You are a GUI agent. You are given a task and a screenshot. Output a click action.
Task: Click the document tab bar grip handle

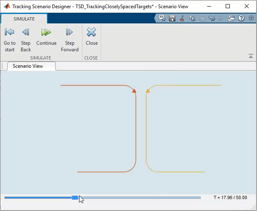click(x=2, y=66)
